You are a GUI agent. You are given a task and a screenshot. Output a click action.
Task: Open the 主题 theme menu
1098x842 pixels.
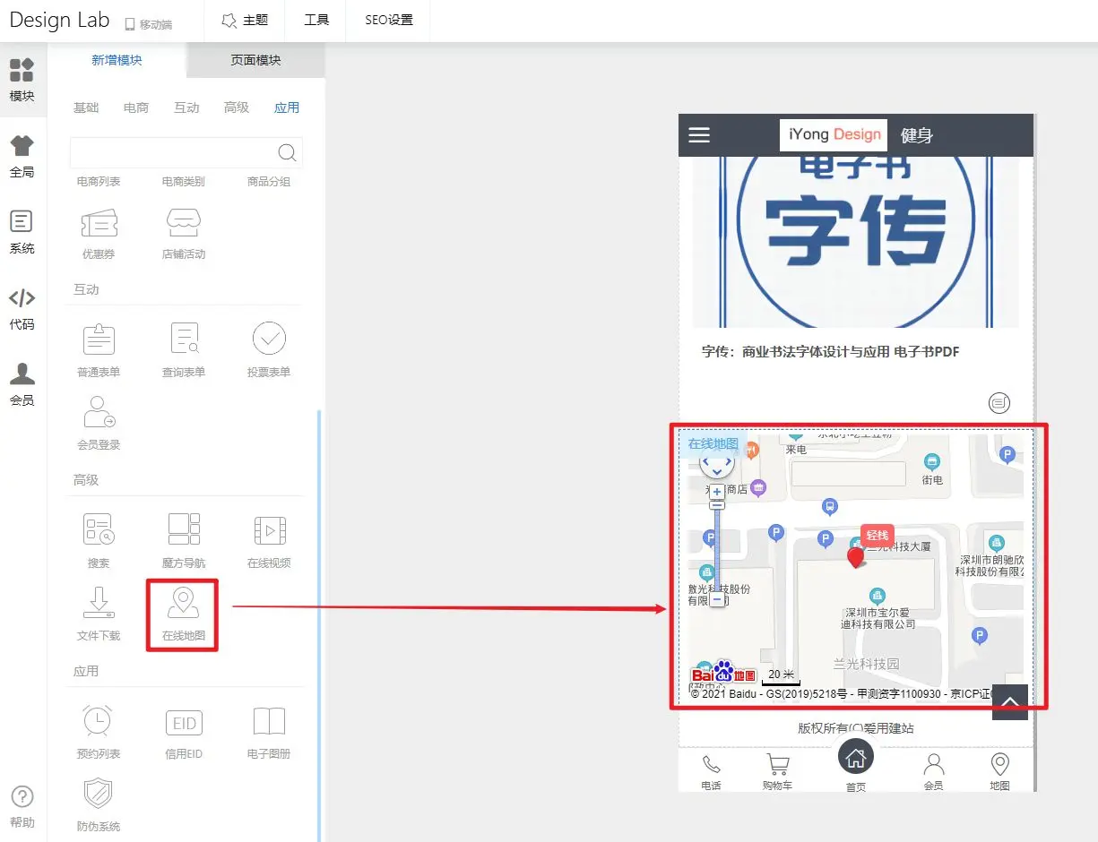point(245,20)
